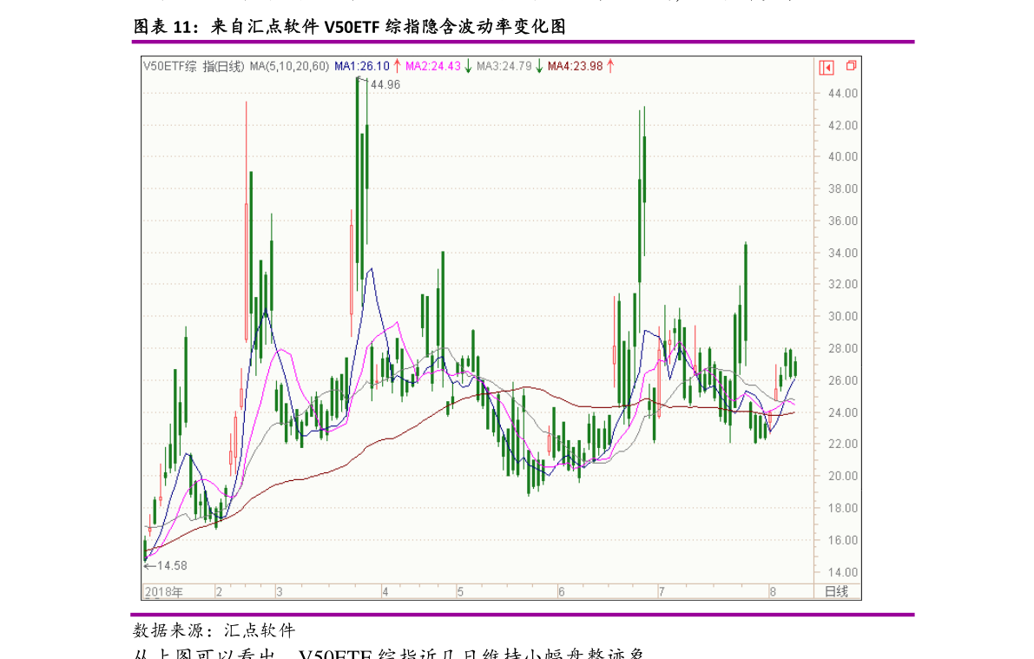Screen dimensions: 1034x659
Task: Click the collapse side panel icon
Action: click(827, 67)
